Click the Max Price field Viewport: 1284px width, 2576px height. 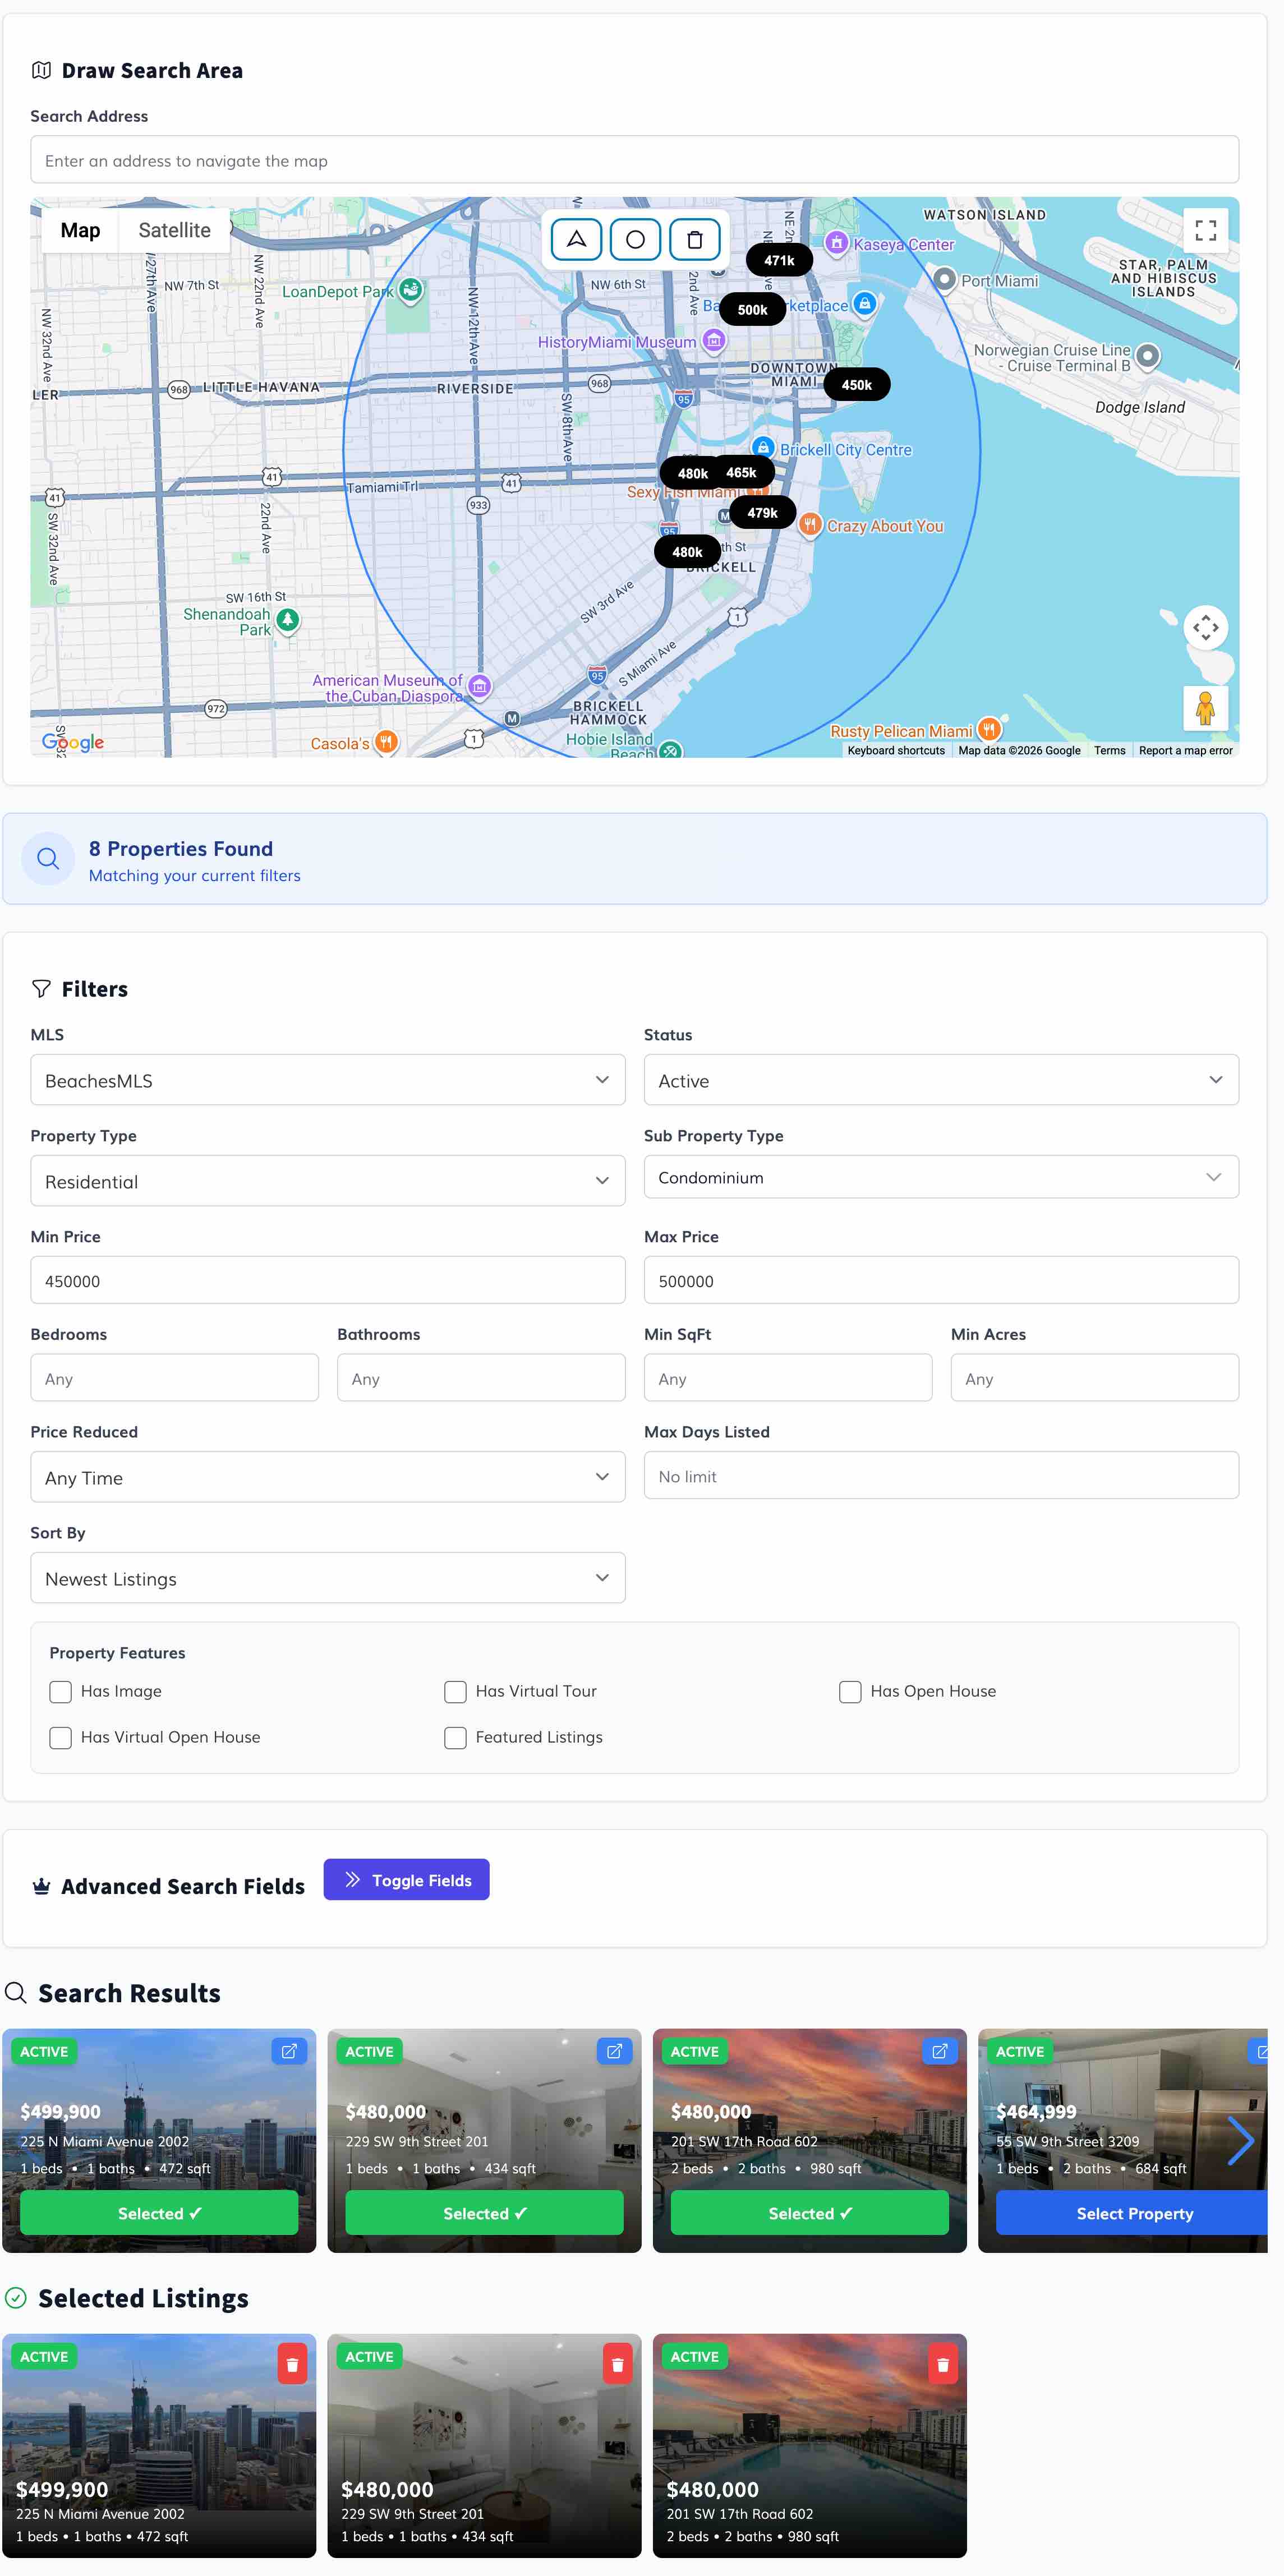pyautogui.click(x=941, y=1280)
